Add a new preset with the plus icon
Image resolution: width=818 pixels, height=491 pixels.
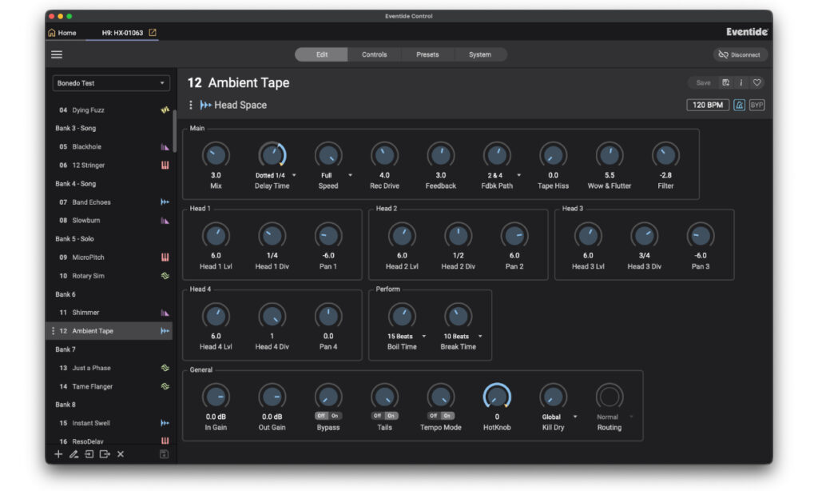(58, 454)
